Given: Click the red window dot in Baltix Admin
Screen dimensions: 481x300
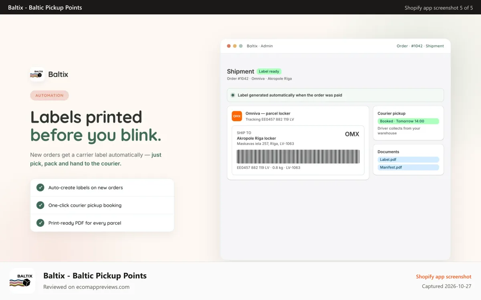Looking at the screenshot, I should click(x=229, y=46).
